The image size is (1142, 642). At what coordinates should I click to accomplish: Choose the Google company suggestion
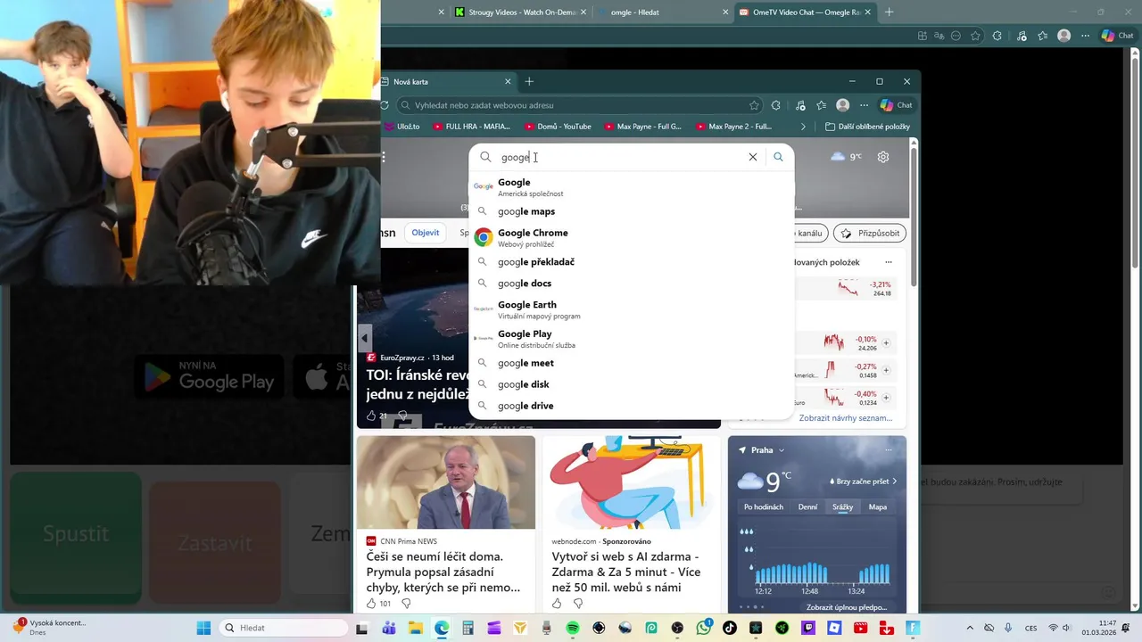pyautogui.click(x=632, y=187)
